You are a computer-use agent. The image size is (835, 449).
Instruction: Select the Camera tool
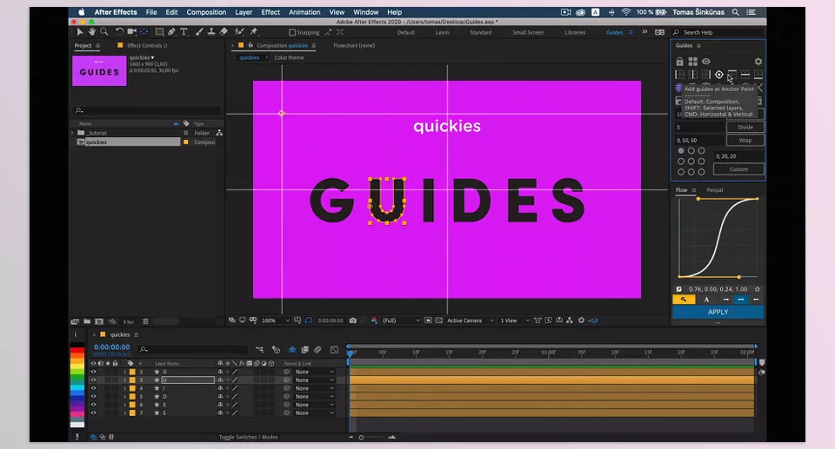131,32
